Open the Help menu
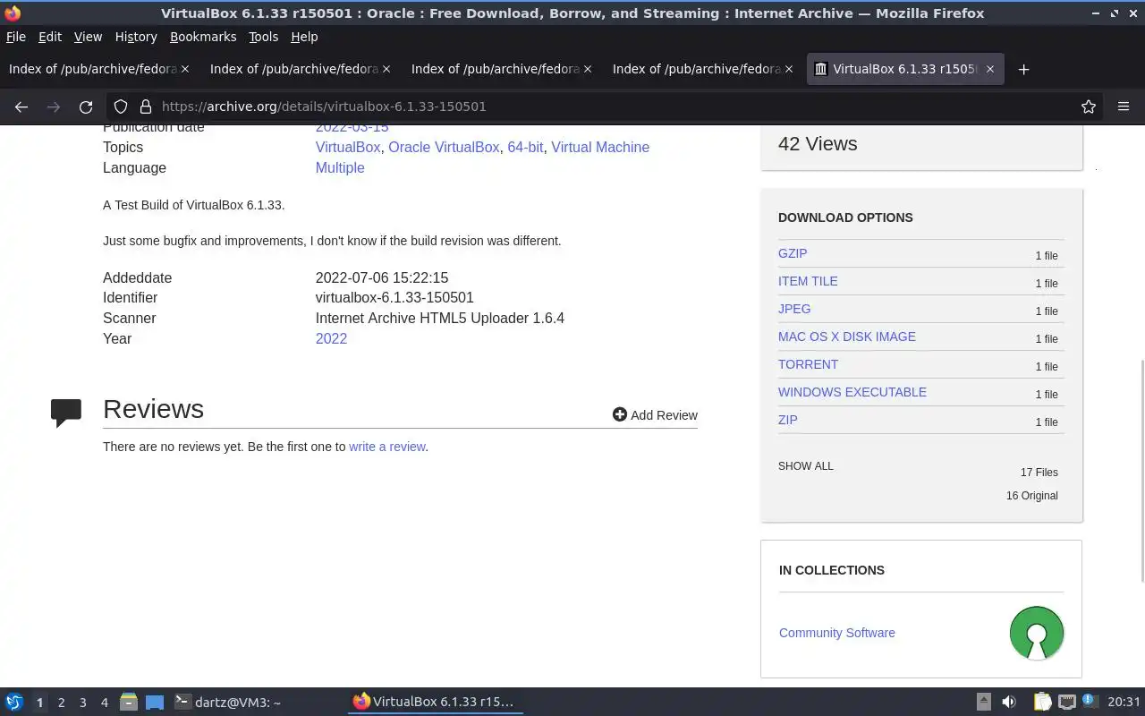The height and width of the screenshot is (716, 1145). 304,37
